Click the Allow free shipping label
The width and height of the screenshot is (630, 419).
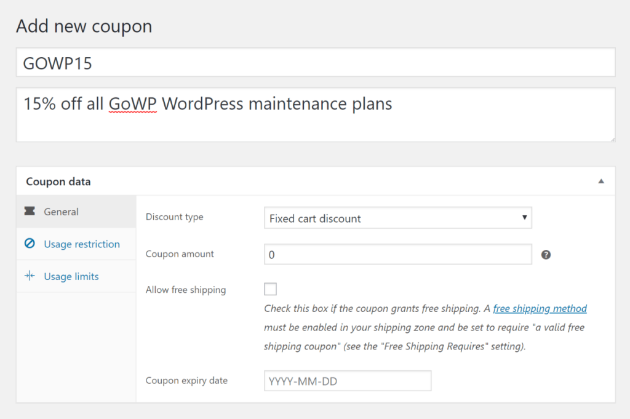coord(186,290)
